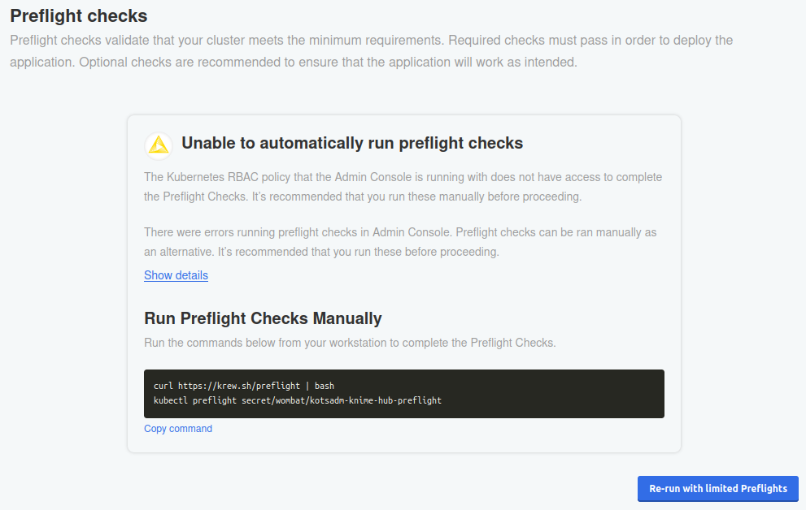Click the Kubernetes RBAC policy paragraph

(403, 187)
